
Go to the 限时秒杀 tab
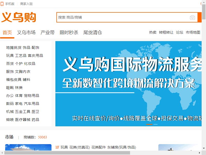pos(69,33)
